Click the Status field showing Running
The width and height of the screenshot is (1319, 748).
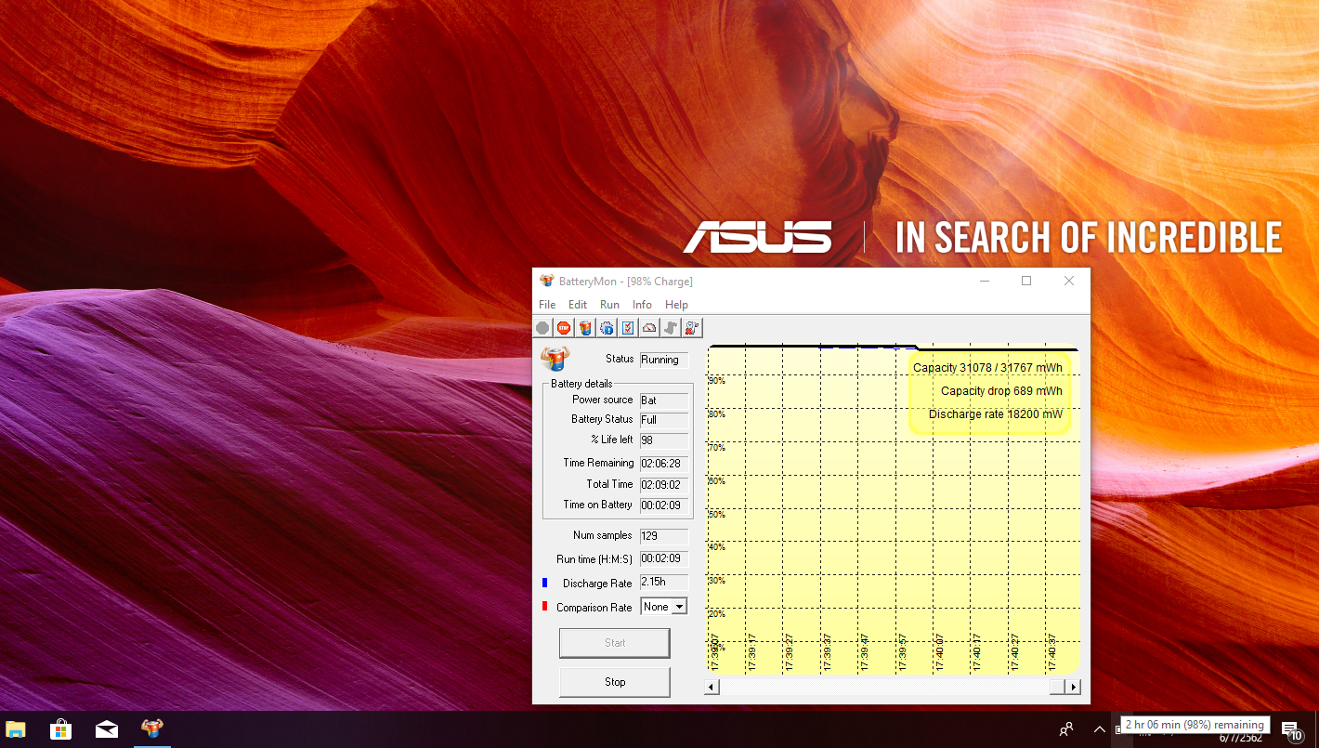(664, 360)
